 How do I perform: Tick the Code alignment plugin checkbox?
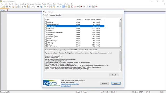point(46,26)
